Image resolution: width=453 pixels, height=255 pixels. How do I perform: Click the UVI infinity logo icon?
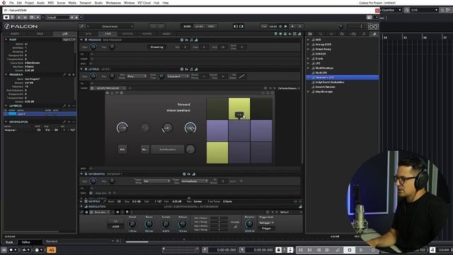tap(373, 27)
